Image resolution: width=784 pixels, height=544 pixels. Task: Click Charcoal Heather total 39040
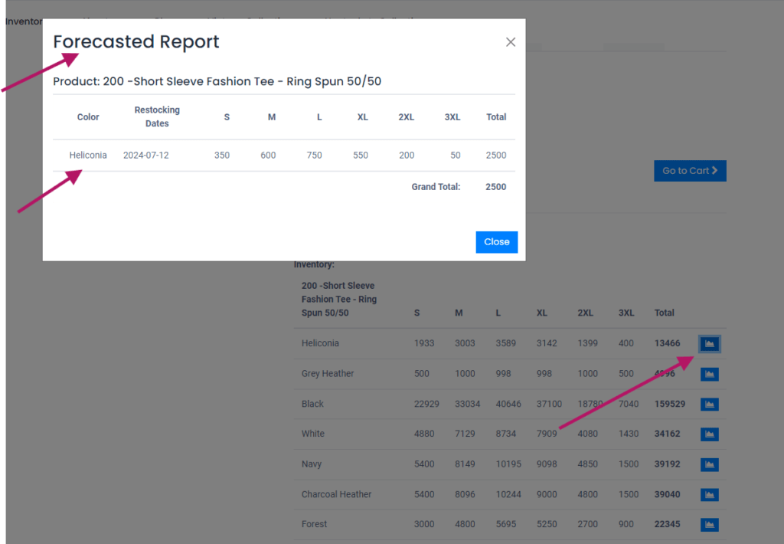point(667,494)
